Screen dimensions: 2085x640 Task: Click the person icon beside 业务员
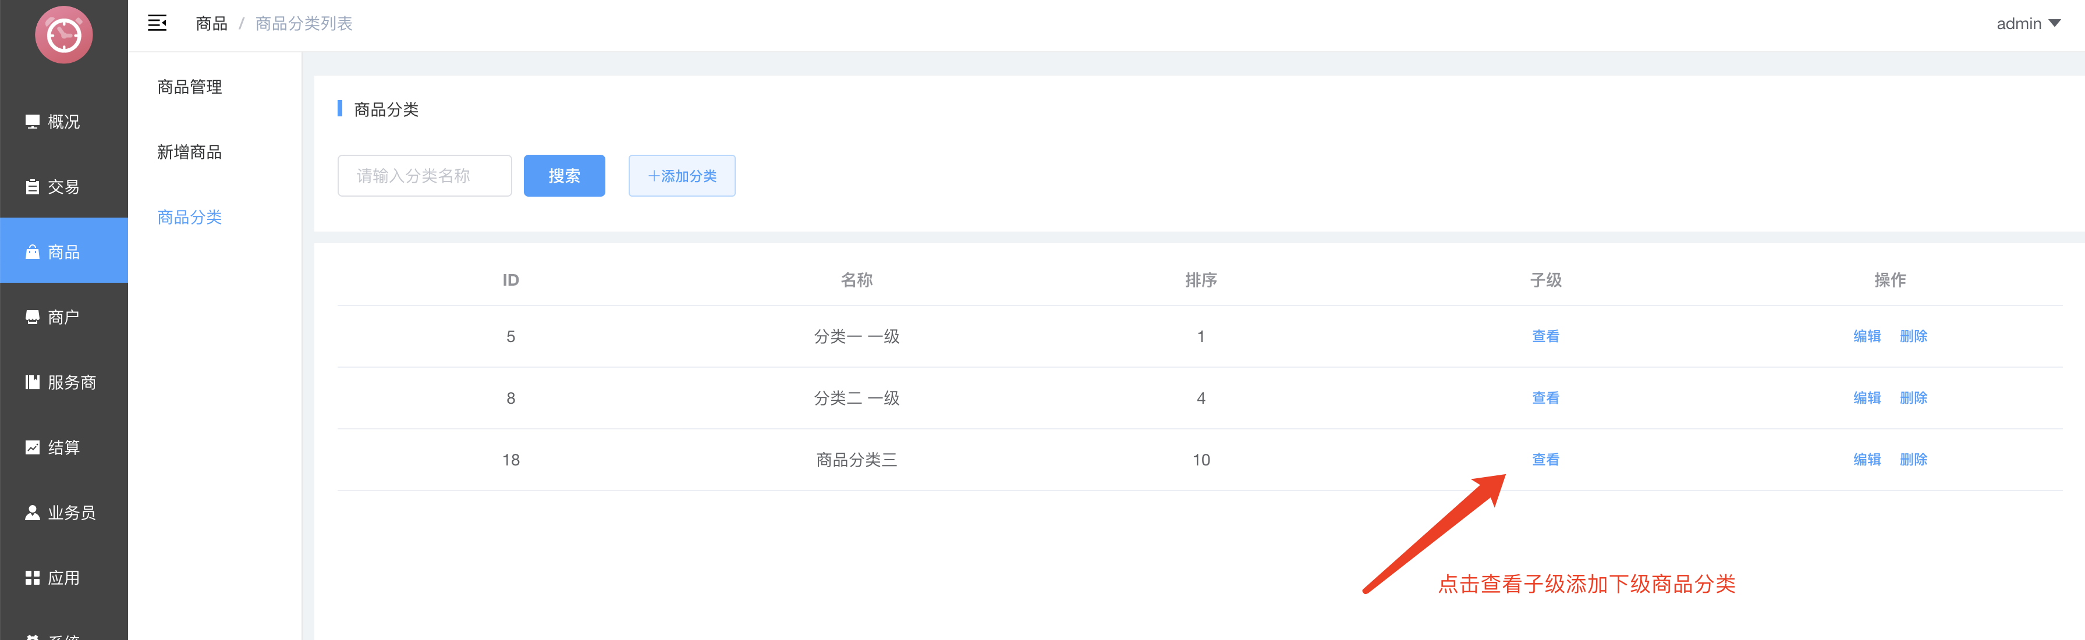point(33,512)
